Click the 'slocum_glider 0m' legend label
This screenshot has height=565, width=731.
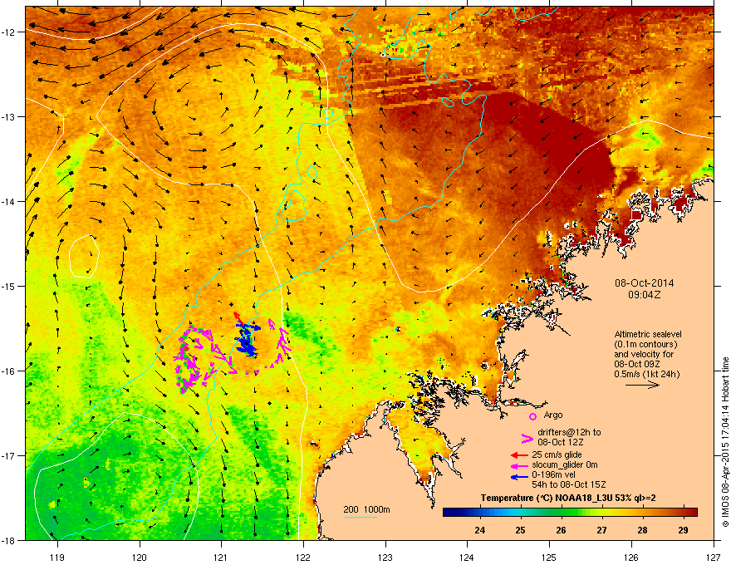tap(565, 464)
